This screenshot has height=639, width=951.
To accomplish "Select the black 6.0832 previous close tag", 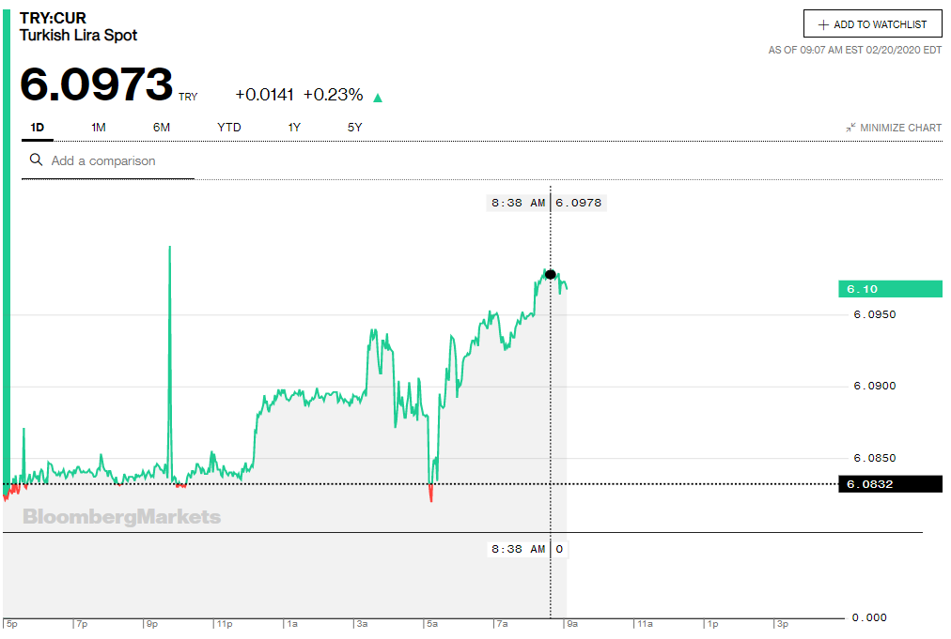I will click(x=889, y=484).
